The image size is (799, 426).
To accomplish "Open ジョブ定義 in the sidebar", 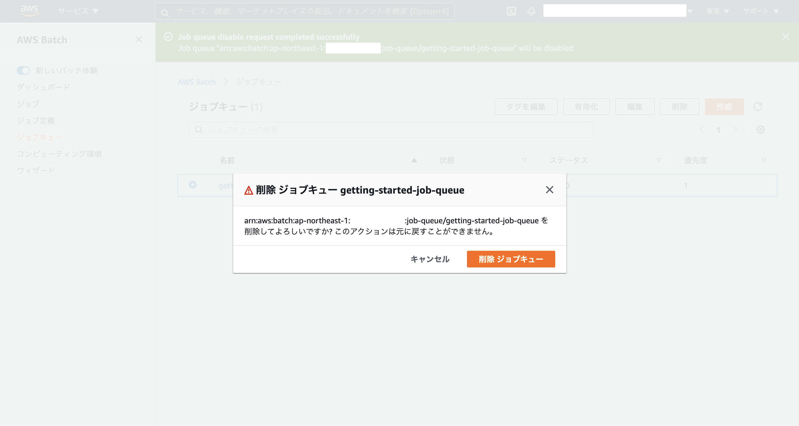I will (x=36, y=120).
